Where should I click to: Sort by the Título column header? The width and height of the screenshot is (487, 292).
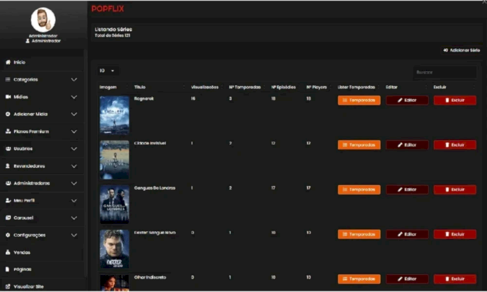(x=140, y=87)
